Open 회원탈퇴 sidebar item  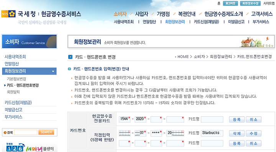[x=13, y=92]
